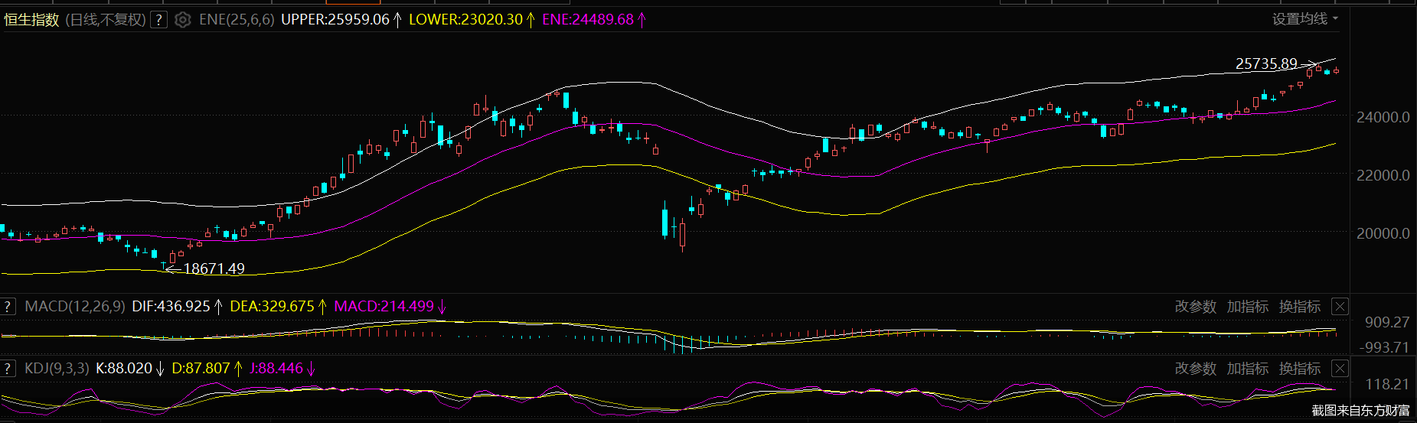Click the KDJ panel help question mark
The image size is (1417, 423).
tap(8, 369)
